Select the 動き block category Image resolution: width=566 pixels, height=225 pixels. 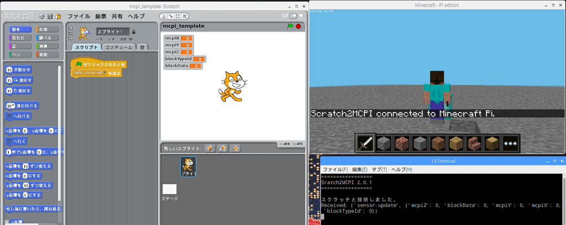20,30
